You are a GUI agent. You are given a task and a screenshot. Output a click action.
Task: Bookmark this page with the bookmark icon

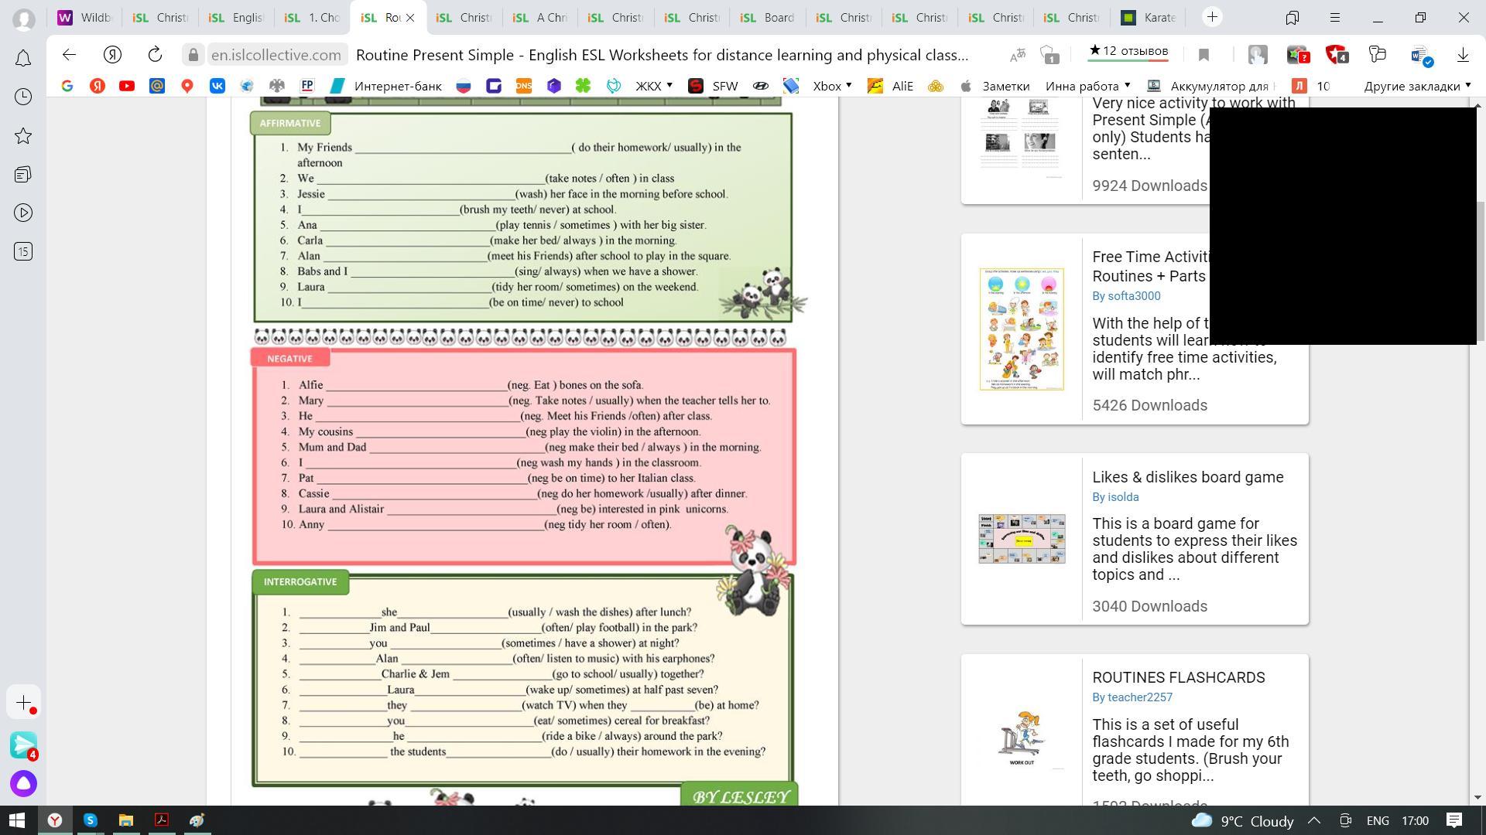click(1204, 54)
